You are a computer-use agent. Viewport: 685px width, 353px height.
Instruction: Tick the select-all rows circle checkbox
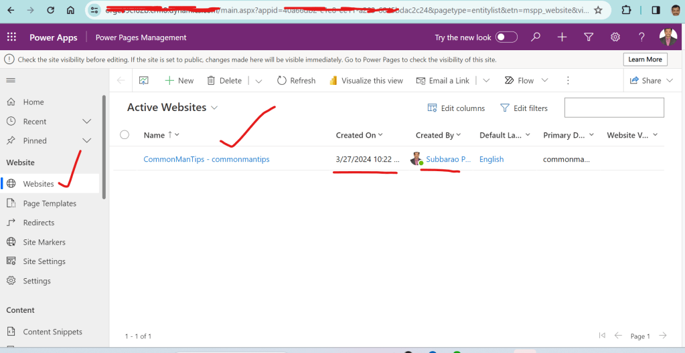tap(125, 135)
